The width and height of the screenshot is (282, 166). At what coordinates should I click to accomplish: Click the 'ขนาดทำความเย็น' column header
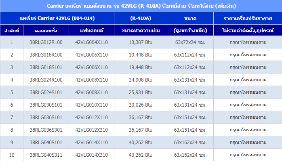click(x=141, y=31)
